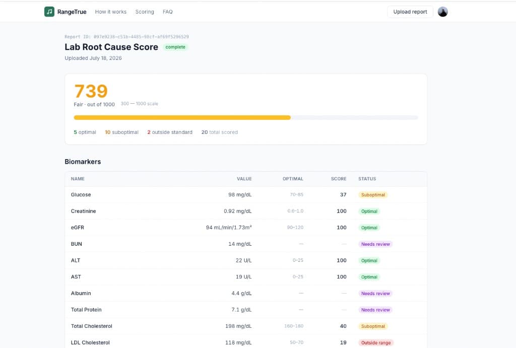This screenshot has width=516, height=348.
Task: Select the Creatinine row name
Action: (x=83, y=211)
